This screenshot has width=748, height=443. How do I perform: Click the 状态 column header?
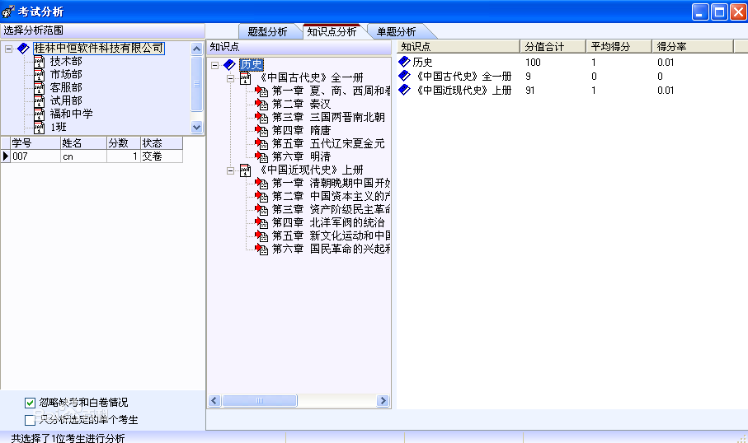point(162,143)
